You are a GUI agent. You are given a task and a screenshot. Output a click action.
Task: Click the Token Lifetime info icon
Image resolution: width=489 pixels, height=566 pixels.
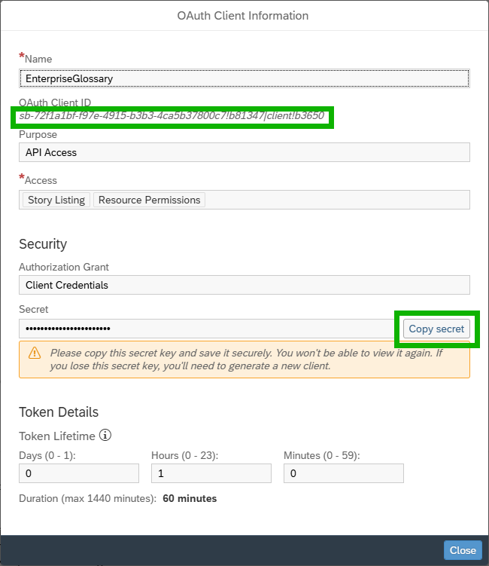point(105,435)
